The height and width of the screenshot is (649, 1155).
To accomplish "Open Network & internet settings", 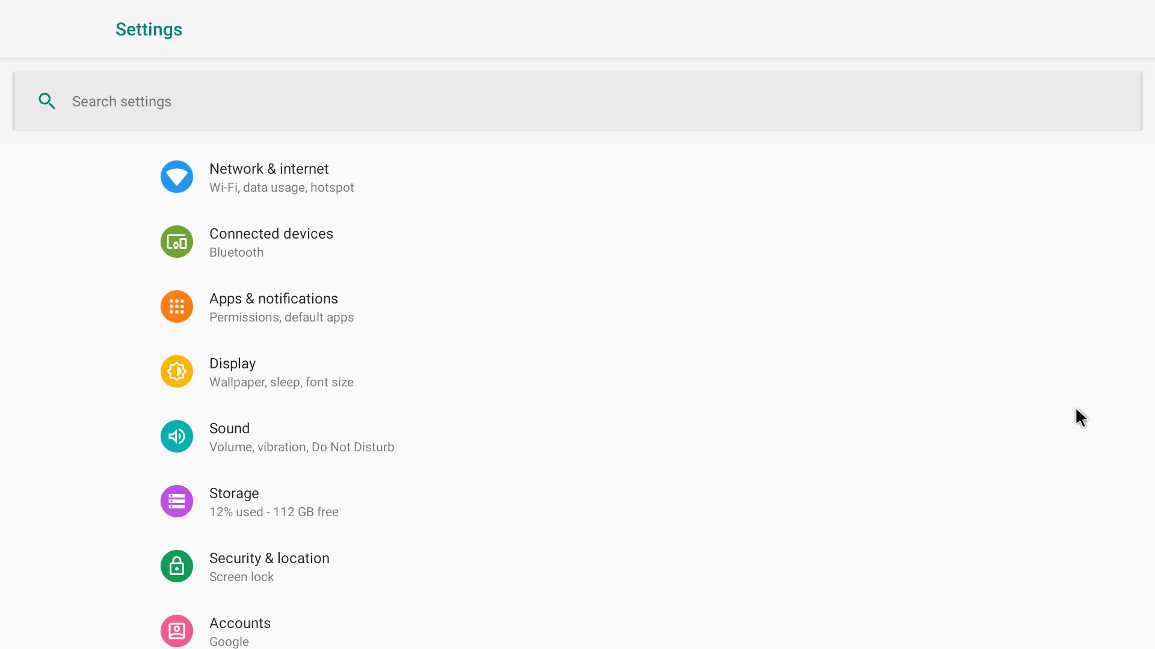I will 269,169.
